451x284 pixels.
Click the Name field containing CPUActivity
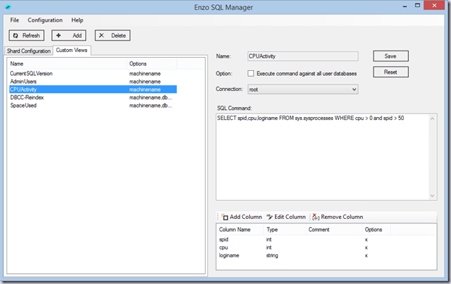point(303,56)
